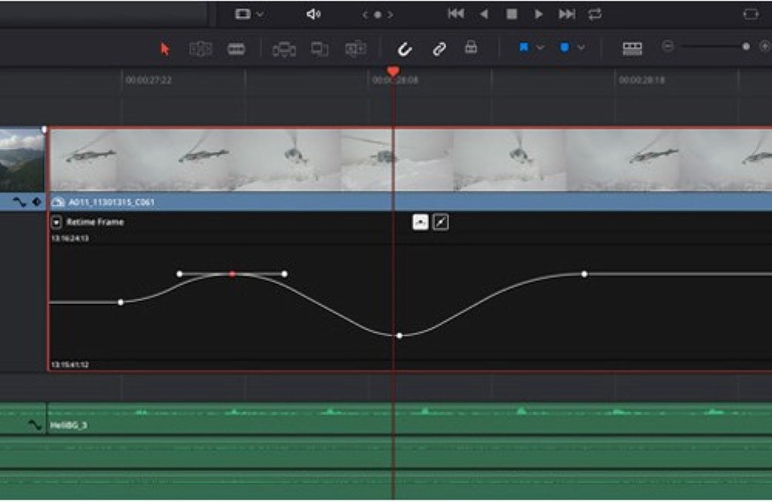
Task: Toggle Linked Selection chain icon
Action: coord(439,49)
